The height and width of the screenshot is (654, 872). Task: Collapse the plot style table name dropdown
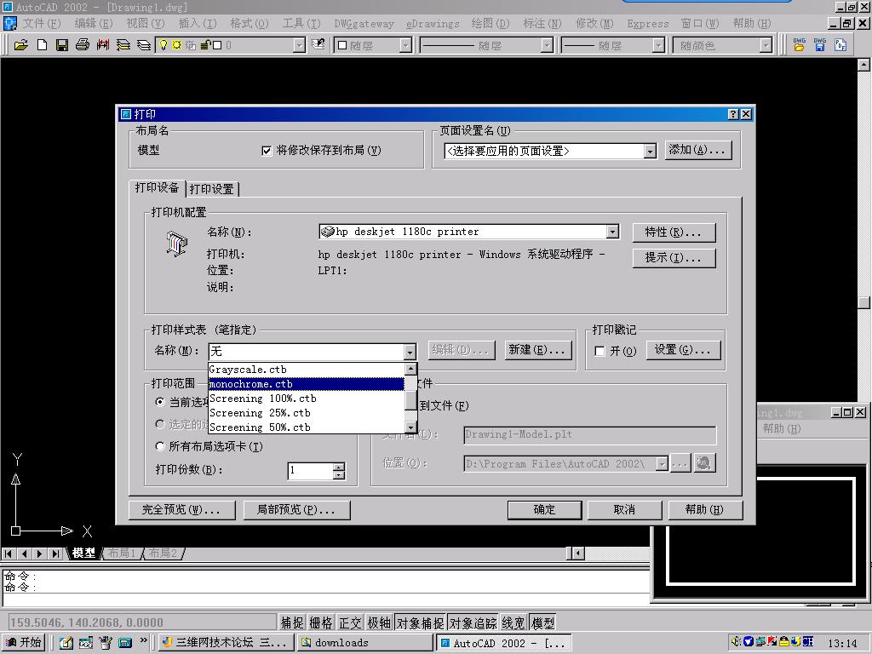[x=410, y=352]
